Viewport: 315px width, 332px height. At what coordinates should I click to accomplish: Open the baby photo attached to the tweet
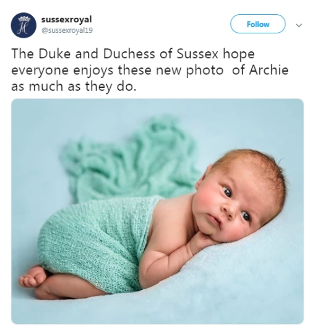pos(157,211)
